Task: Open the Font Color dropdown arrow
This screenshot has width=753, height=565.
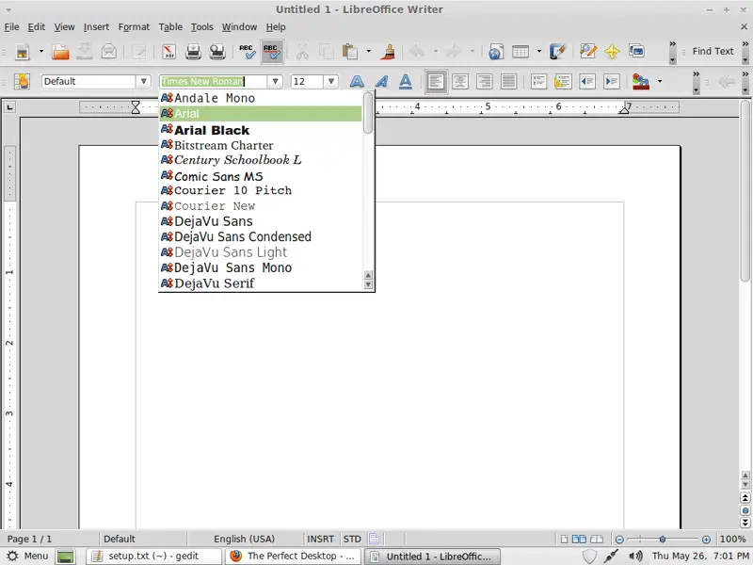Action: 660,81
